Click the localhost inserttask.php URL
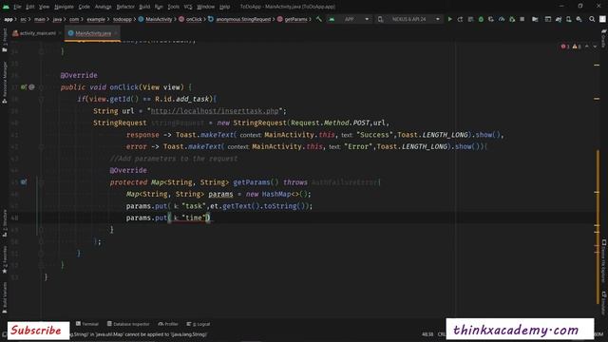The image size is (608, 342). pos(215,111)
